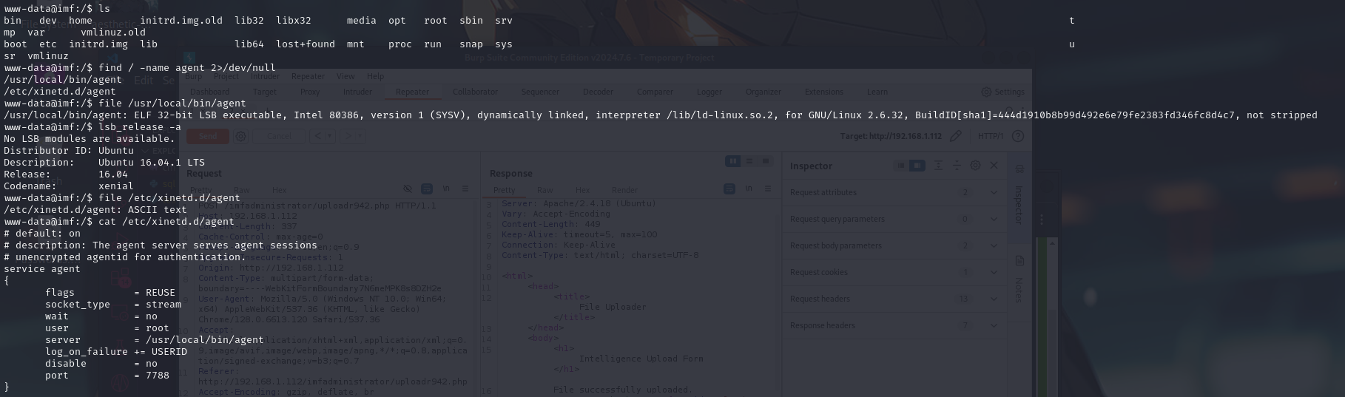Click the edit target pencil icon
1345x397 pixels.
click(x=956, y=136)
